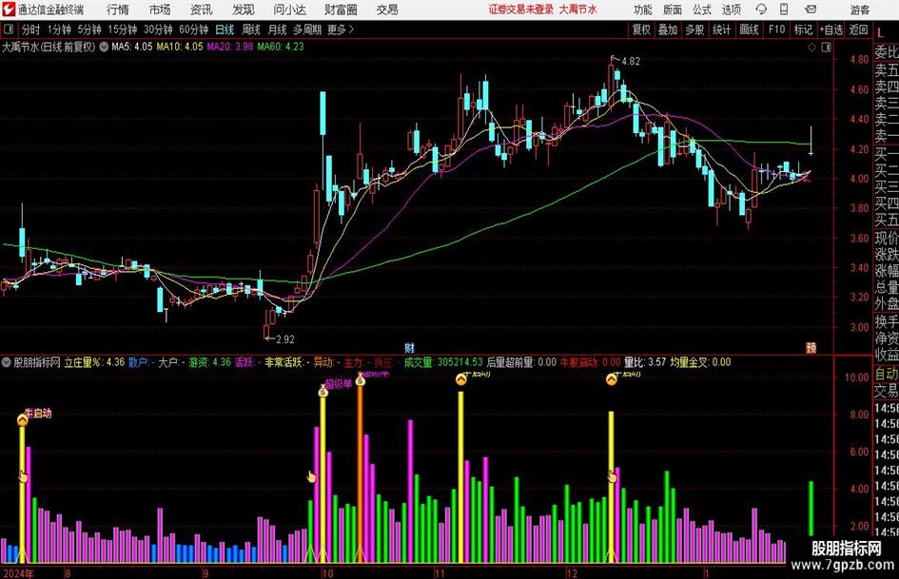Click 证券交易未登录 login notice
899x579 pixels.
[521, 10]
